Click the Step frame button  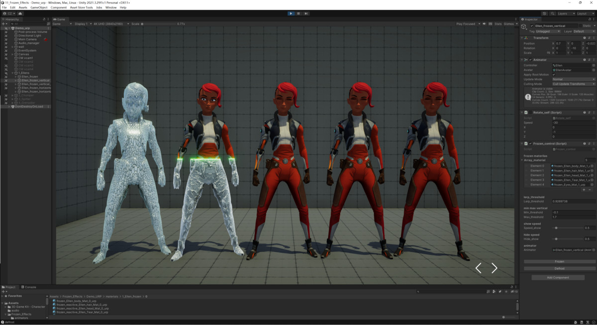tap(306, 13)
